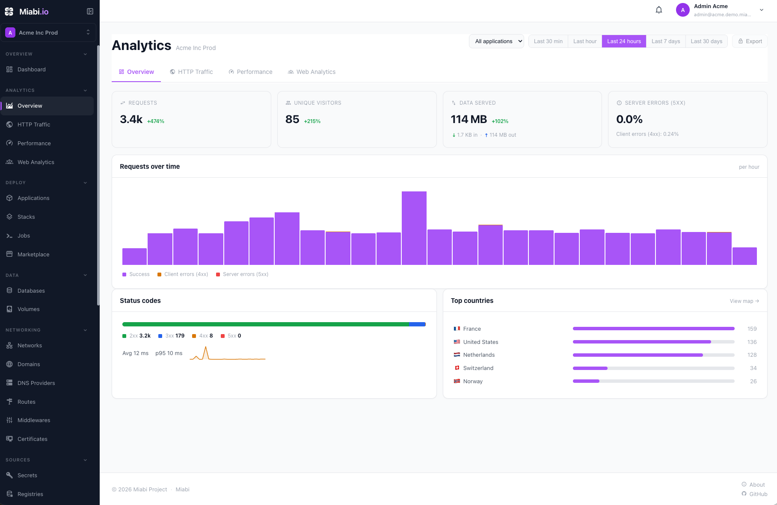The image size is (777, 505).
Task: Click the Performance gauge icon in sidebar
Action: pyautogui.click(x=9, y=143)
